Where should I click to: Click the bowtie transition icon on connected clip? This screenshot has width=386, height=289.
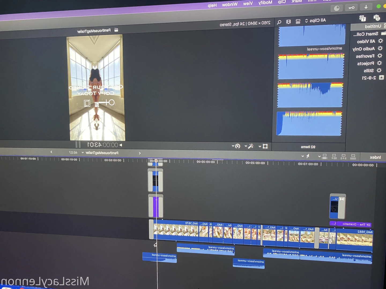click(342, 199)
